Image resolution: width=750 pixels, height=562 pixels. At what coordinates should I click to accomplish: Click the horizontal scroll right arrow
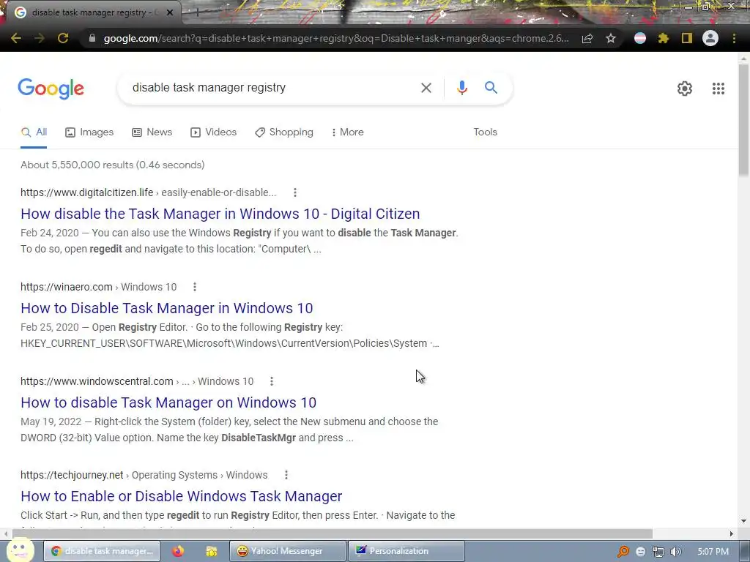732,533
